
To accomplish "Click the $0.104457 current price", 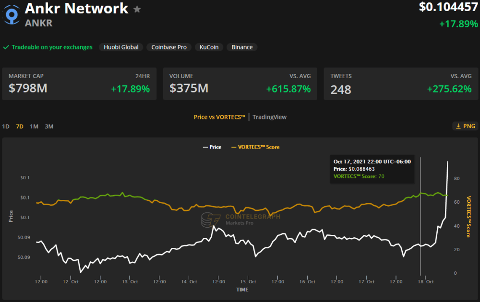I will pos(448,7).
